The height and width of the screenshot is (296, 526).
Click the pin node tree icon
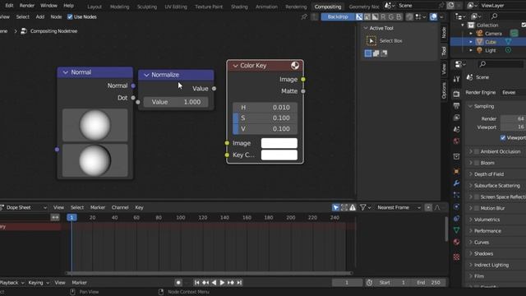click(x=304, y=16)
